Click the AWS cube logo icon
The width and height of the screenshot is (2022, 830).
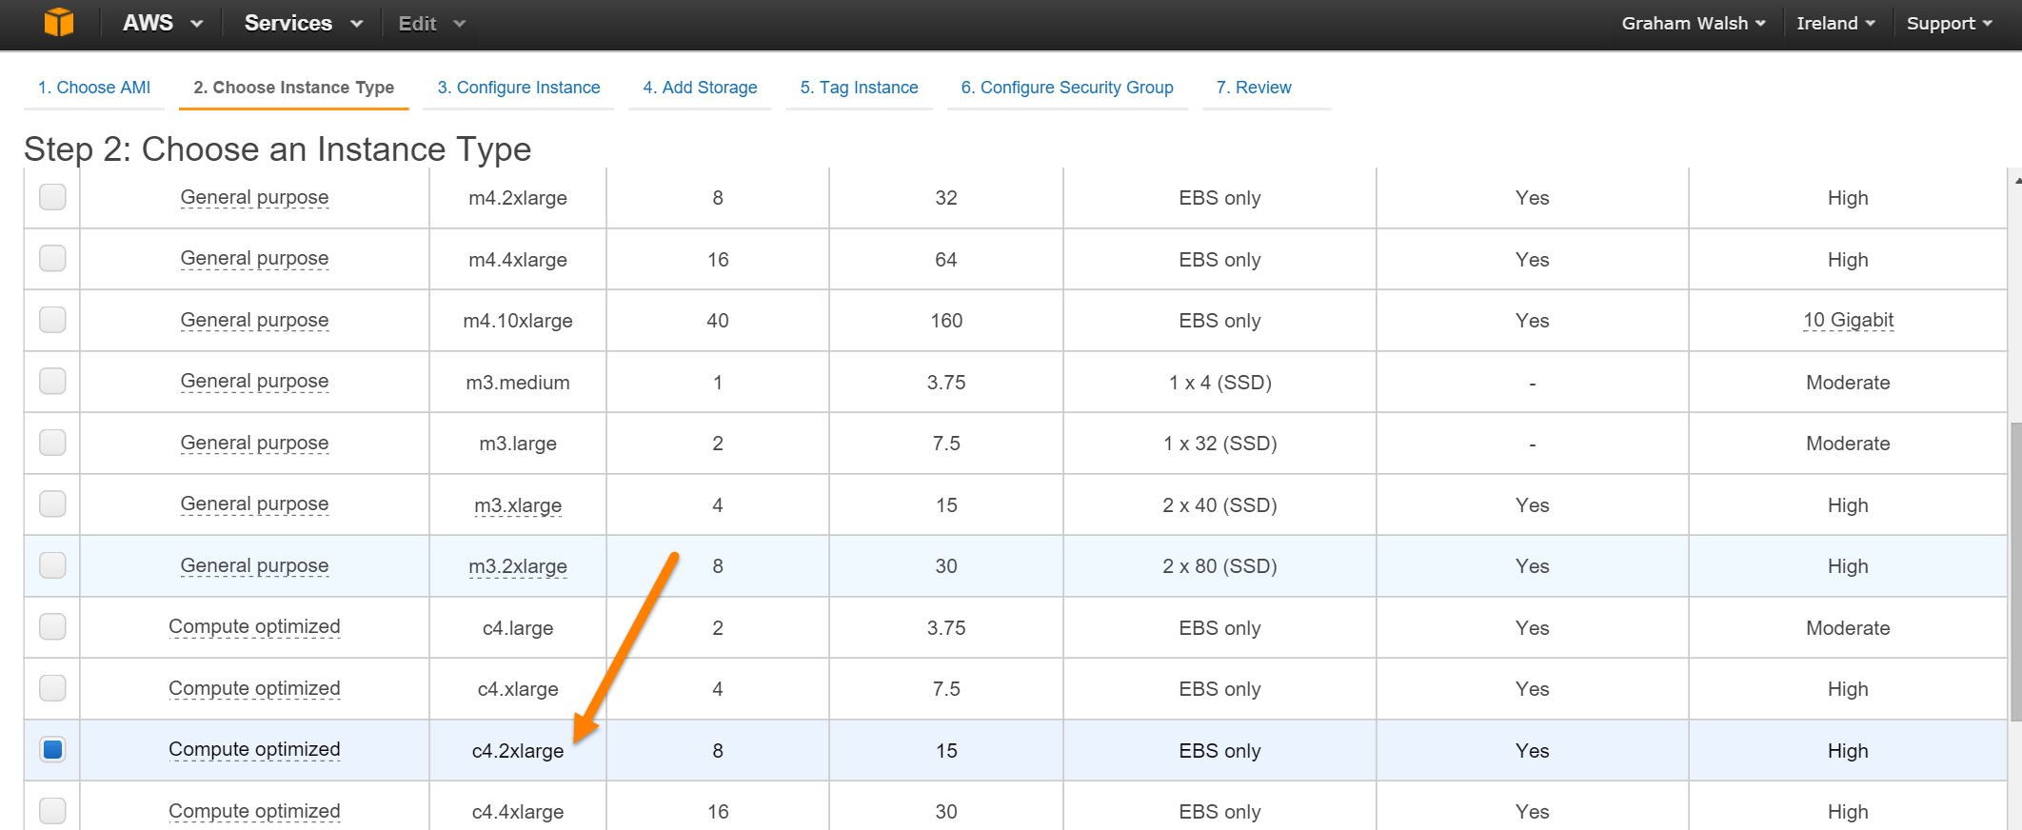(59, 22)
